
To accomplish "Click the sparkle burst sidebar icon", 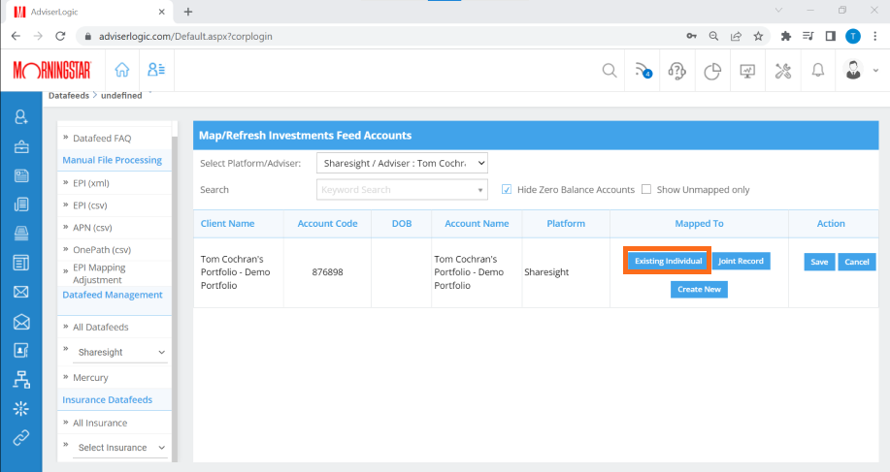I will pyautogui.click(x=21, y=409).
